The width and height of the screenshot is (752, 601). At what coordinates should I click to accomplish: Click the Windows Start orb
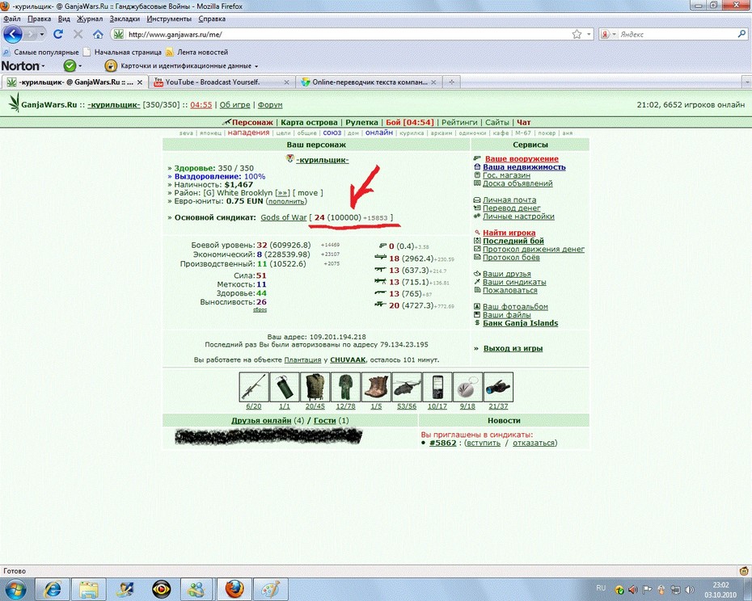(15, 589)
